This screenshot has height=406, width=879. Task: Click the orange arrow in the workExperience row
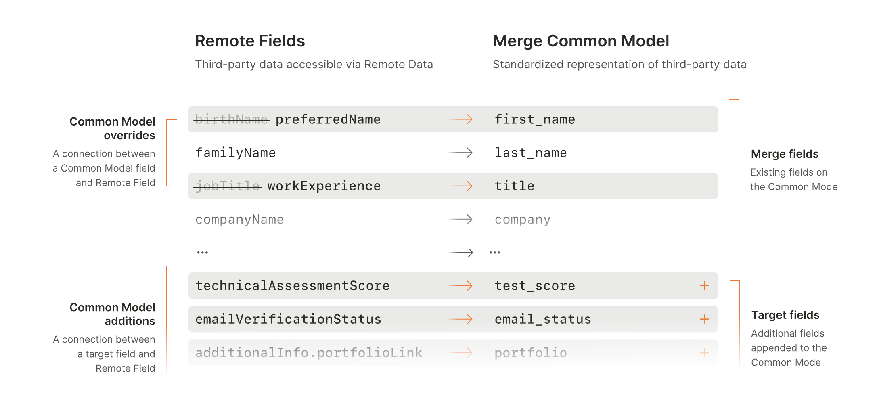pos(460,186)
